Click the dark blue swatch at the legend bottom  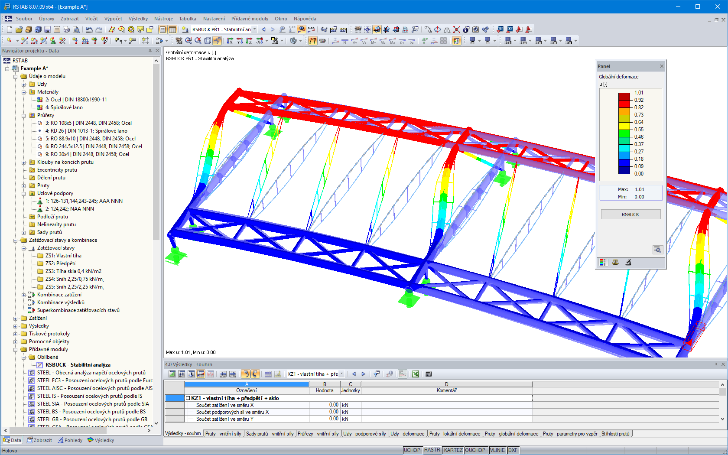[x=624, y=170]
